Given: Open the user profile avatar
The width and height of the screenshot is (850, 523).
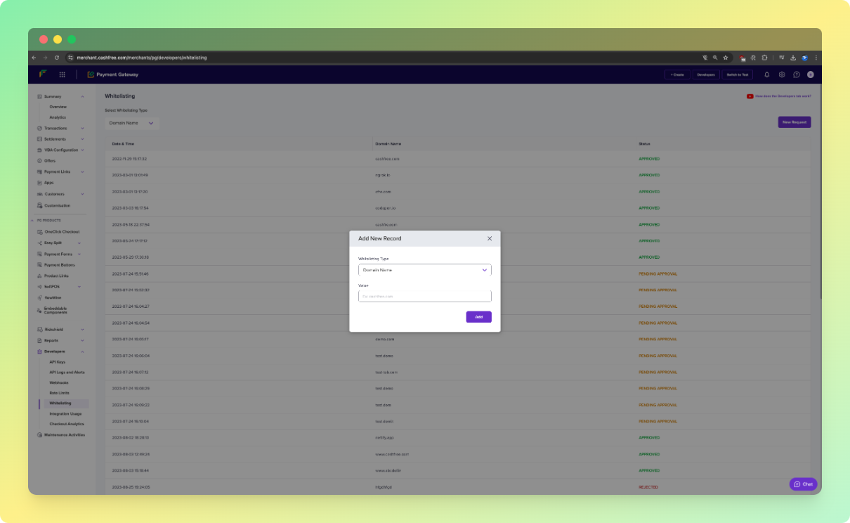Looking at the screenshot, I should click(x=811, y=75).
